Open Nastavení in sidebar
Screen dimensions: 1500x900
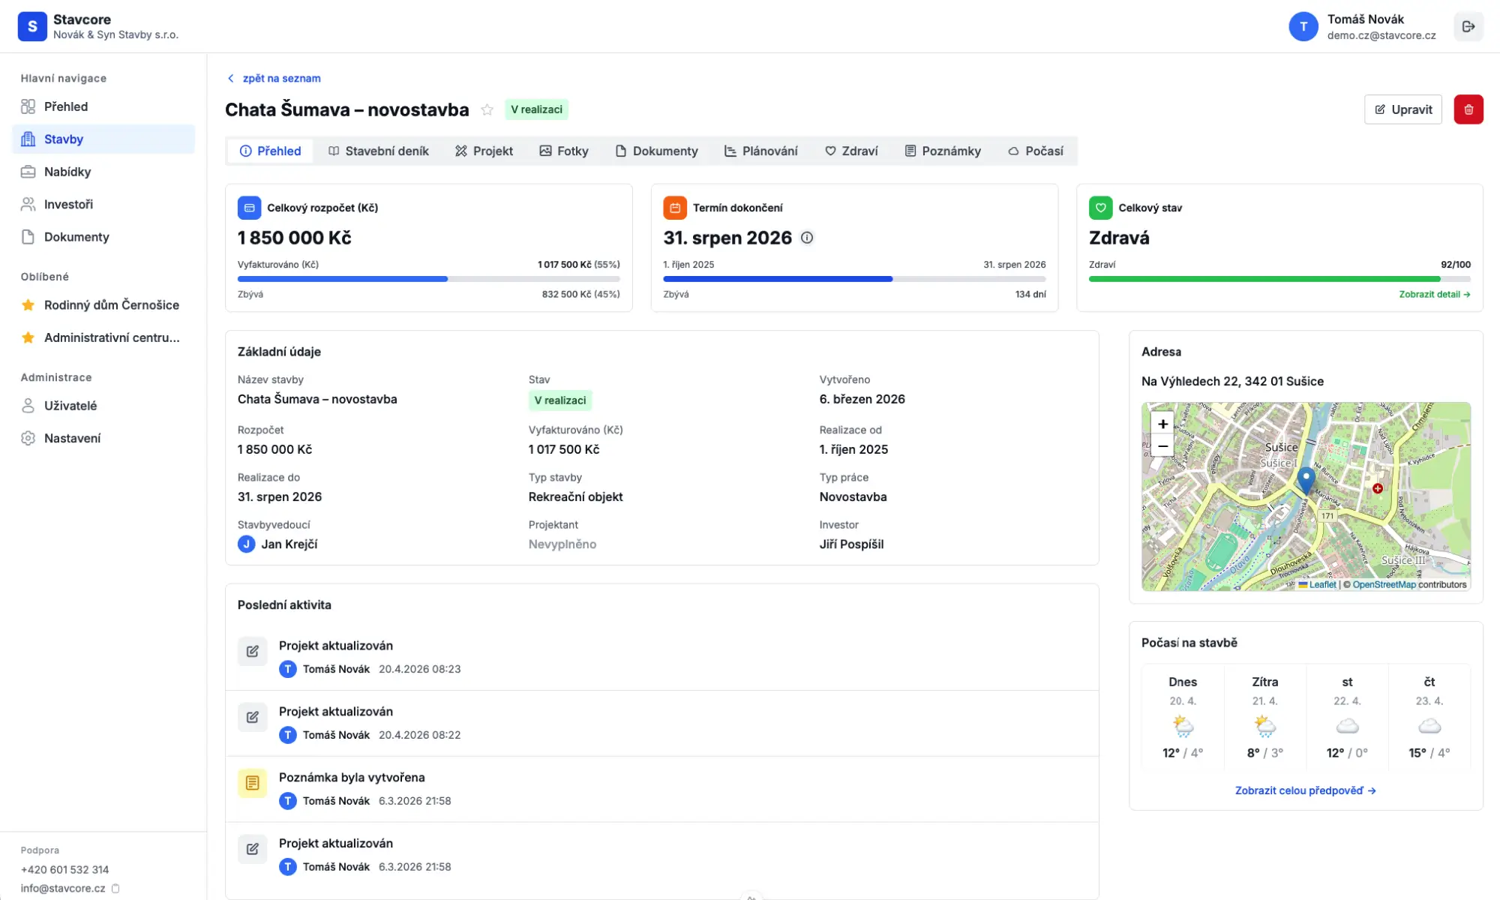pyautogui.click(x=72, y=438)
